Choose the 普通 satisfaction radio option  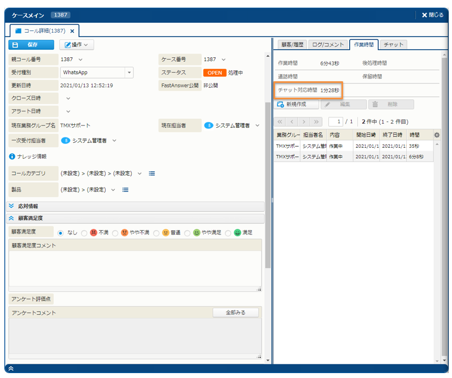pos(156,233)
